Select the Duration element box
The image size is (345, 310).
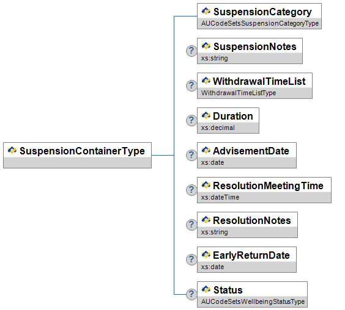pos(228,121)
